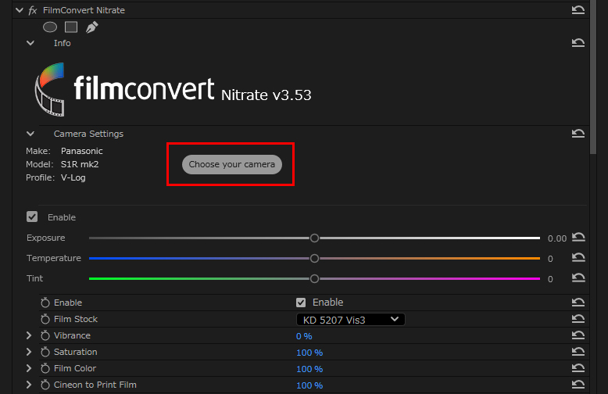Viewport: 608px width, 394px height.
Task: Toggle animation stopwatch for Saturation
Action: (45, 352)
